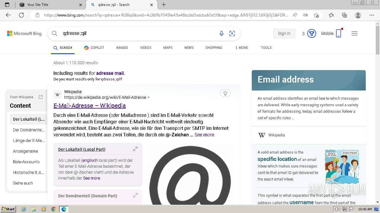Select Historische X.4... in Content list
Viewport: 380px width, 213px height.
(x=28, y=172)
